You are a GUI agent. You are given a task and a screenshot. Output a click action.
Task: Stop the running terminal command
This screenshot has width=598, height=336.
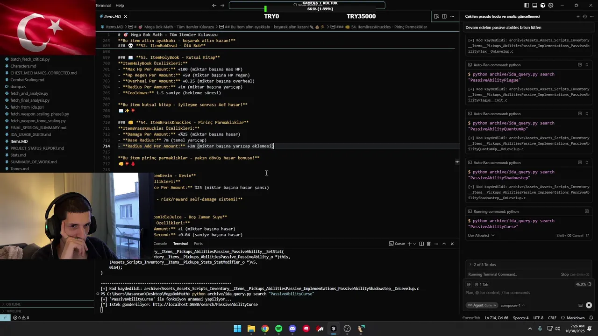(575, 274)
